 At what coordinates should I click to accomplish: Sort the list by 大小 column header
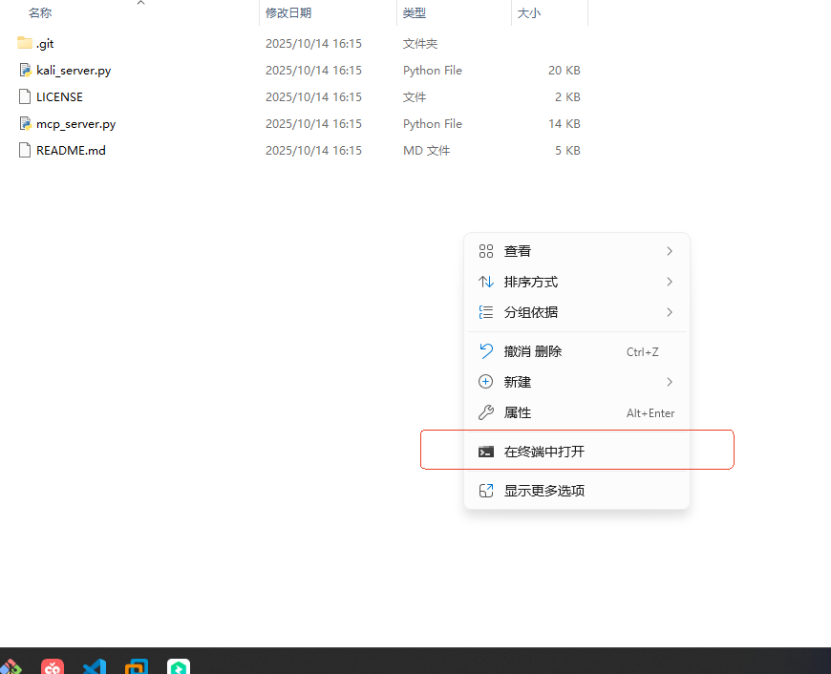[529, 13]
